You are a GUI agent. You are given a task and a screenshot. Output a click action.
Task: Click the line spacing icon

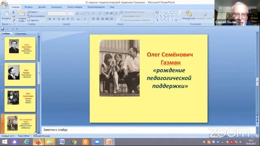point(117,13)
